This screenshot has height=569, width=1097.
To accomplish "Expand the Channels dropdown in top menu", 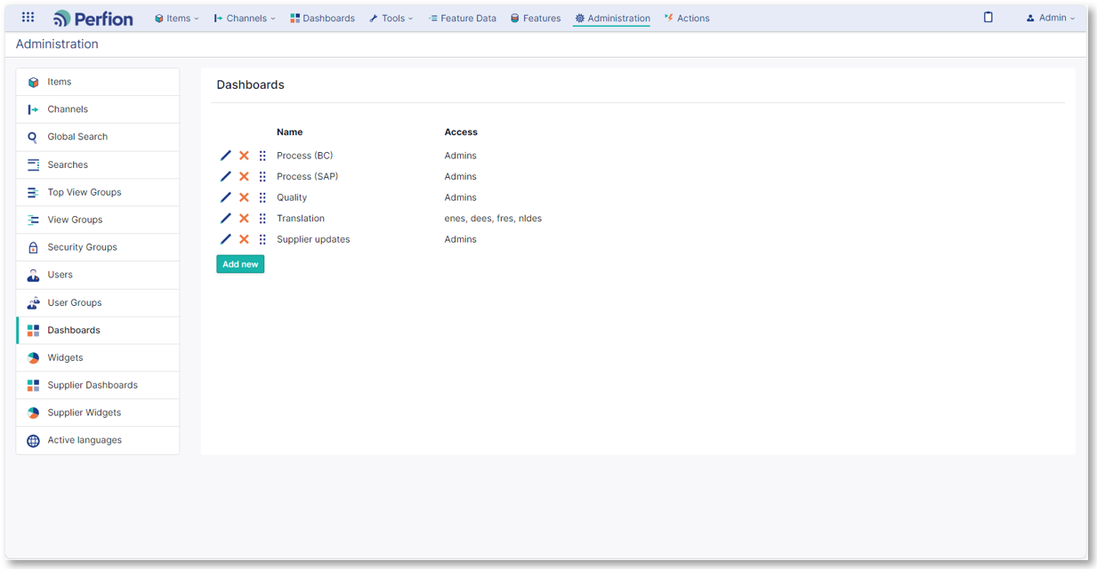I will 245,18.
